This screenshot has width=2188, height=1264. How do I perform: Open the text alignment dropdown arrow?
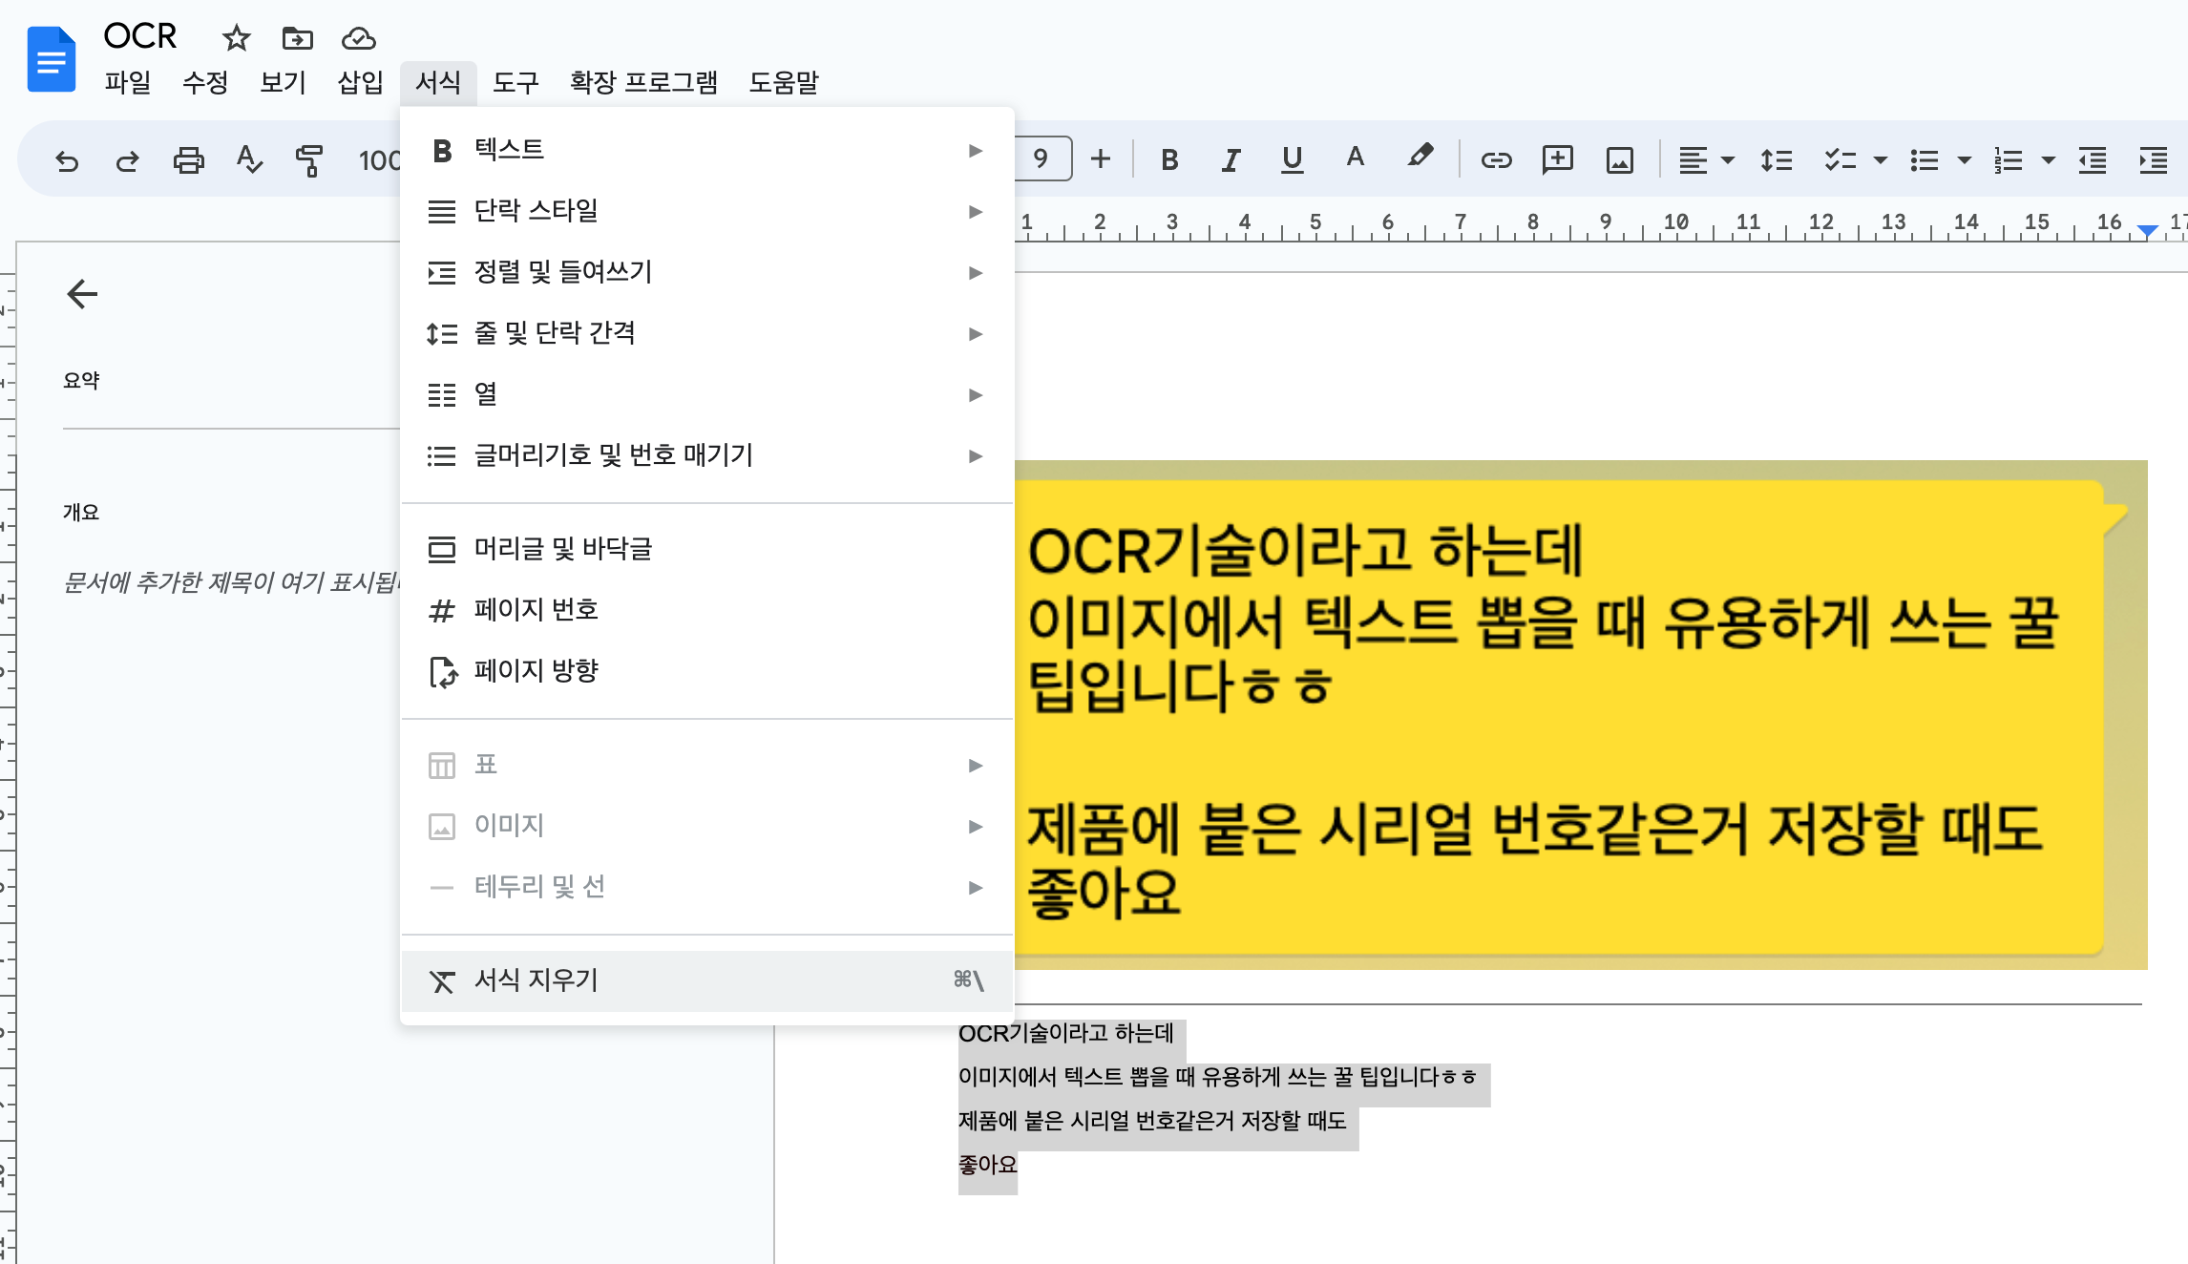pos(1727,160)
